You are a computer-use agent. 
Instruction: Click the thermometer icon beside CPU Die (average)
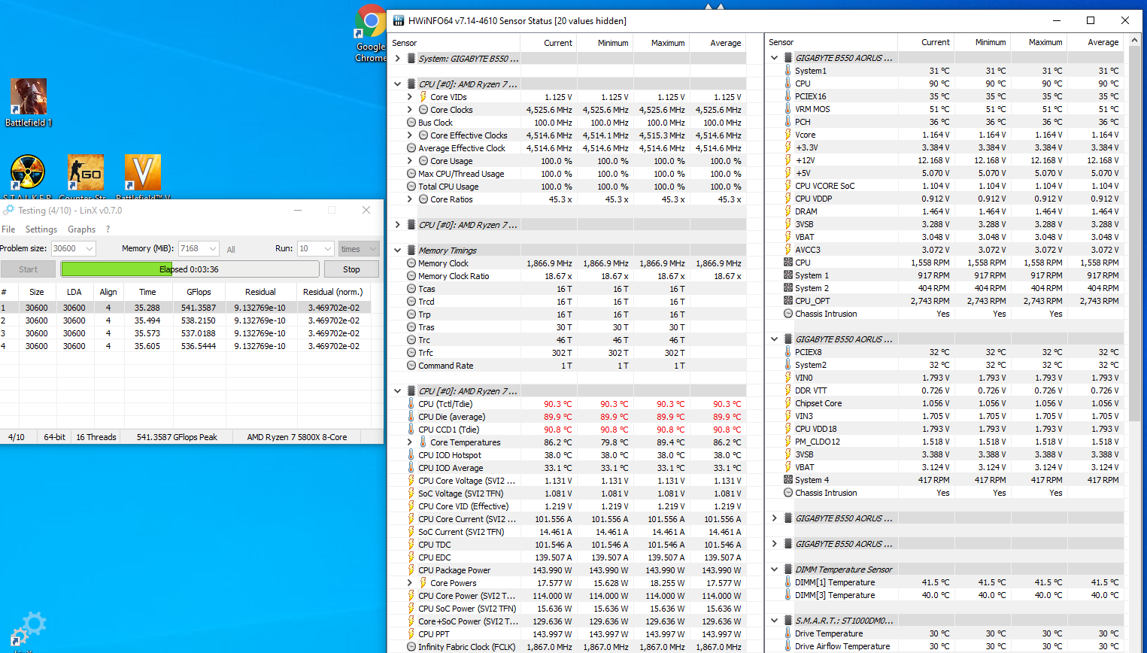(x=411, y=417)
